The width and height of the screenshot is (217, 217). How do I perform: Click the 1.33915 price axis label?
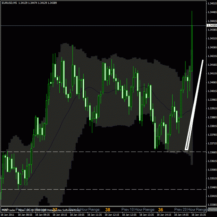coord(212,109)
